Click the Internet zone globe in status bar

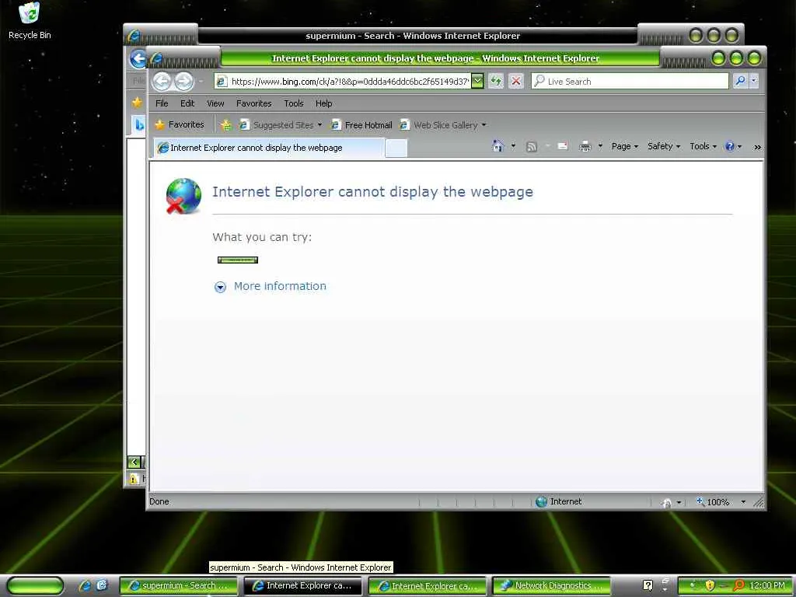[542, 501]
